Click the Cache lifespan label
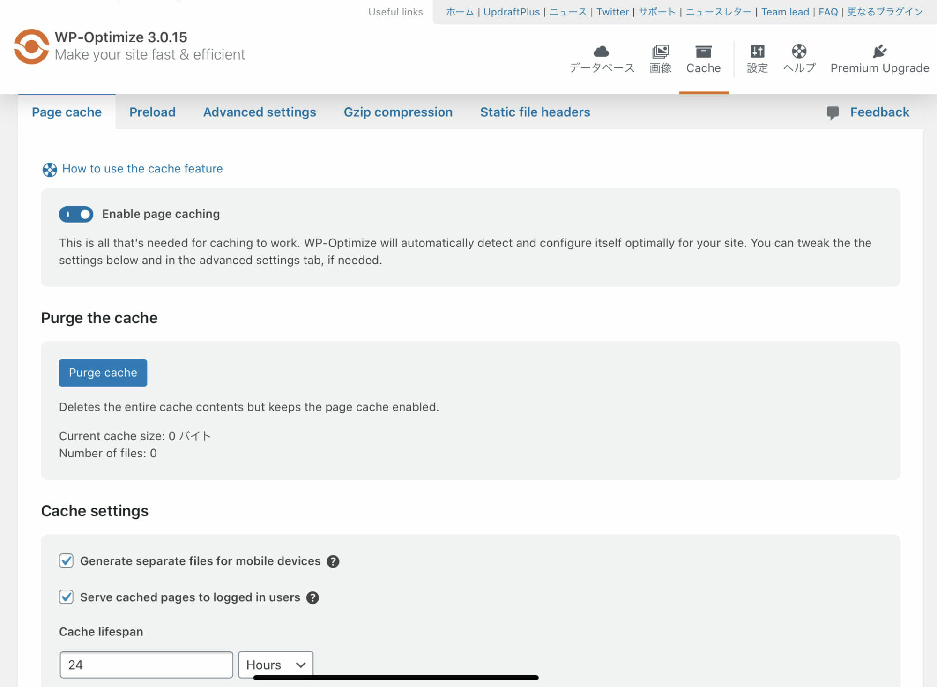This screenshot has height=687, width=937. coord(101,632)
